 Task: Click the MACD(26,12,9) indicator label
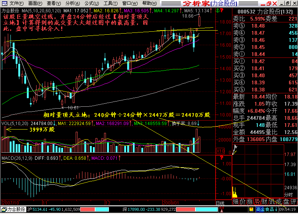click(x=16, y=158)
